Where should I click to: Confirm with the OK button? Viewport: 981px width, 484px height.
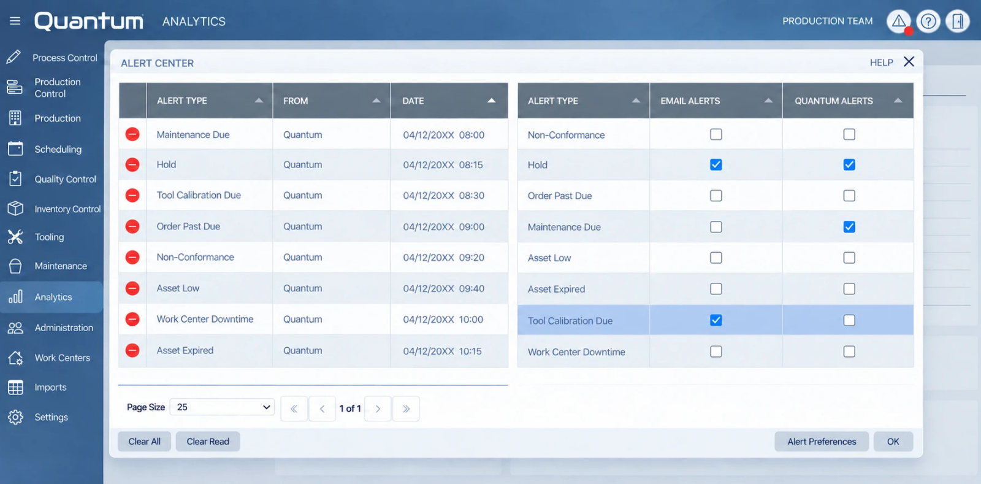pos(893,442)
